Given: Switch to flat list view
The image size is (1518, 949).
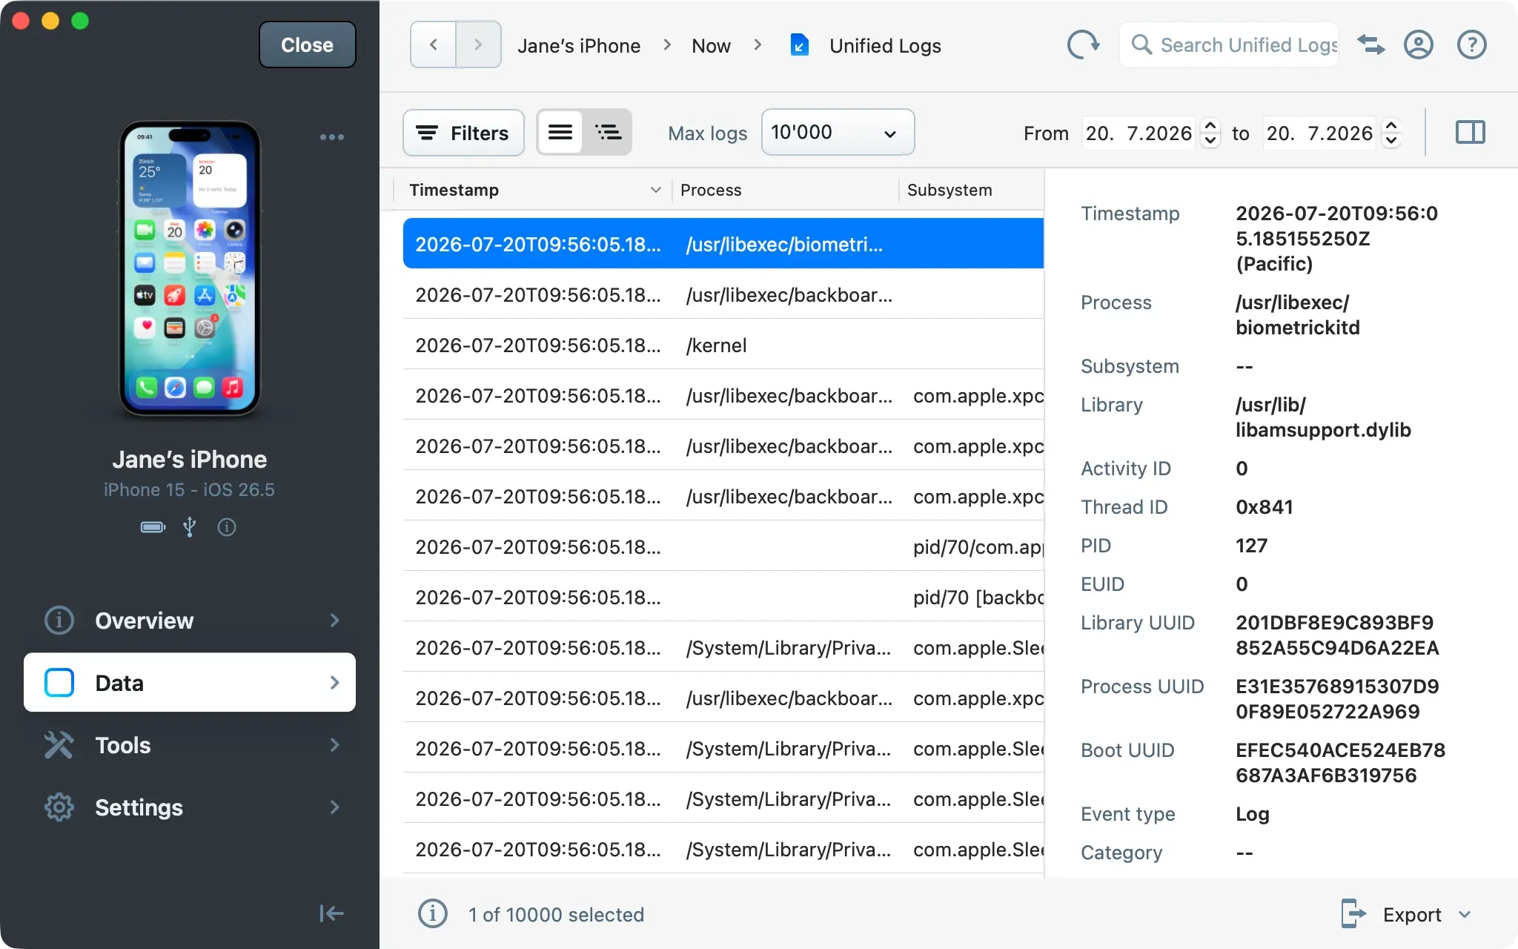Looking at the screenshot, I should coord(560,133).
